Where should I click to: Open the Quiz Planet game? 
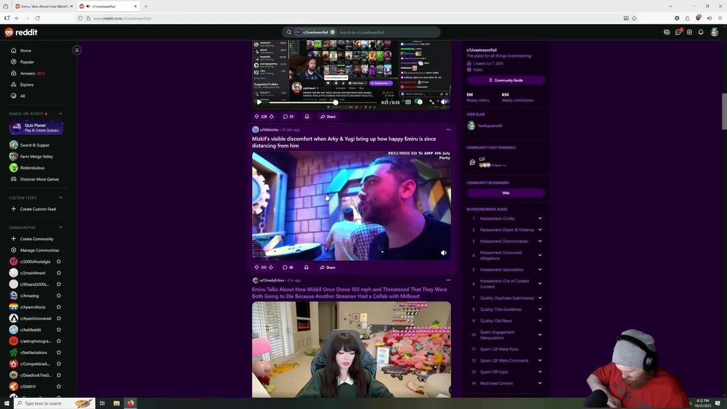click(x=36, y=128)
